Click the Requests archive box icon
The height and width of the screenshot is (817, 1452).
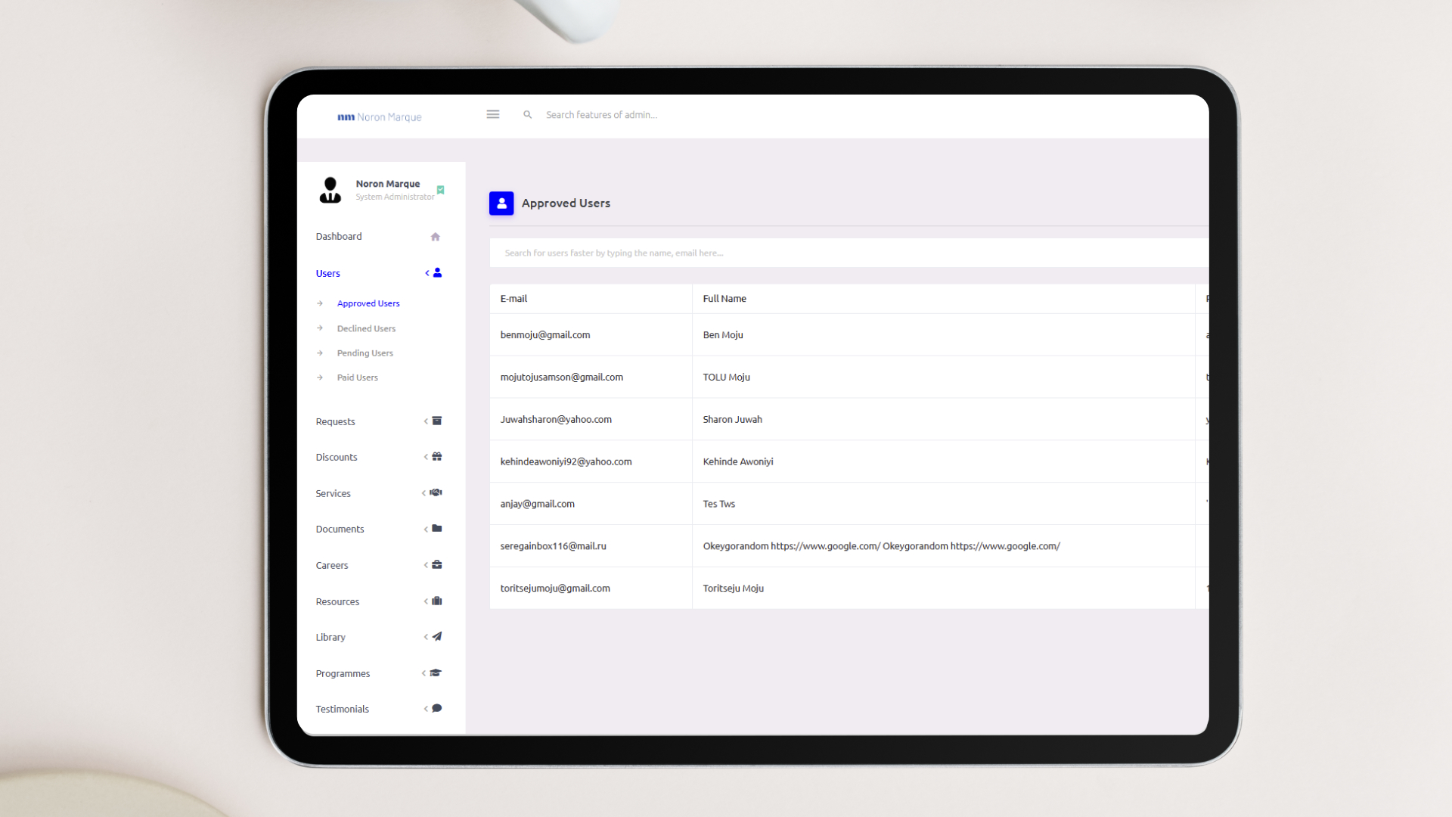(x=436, y=421)
